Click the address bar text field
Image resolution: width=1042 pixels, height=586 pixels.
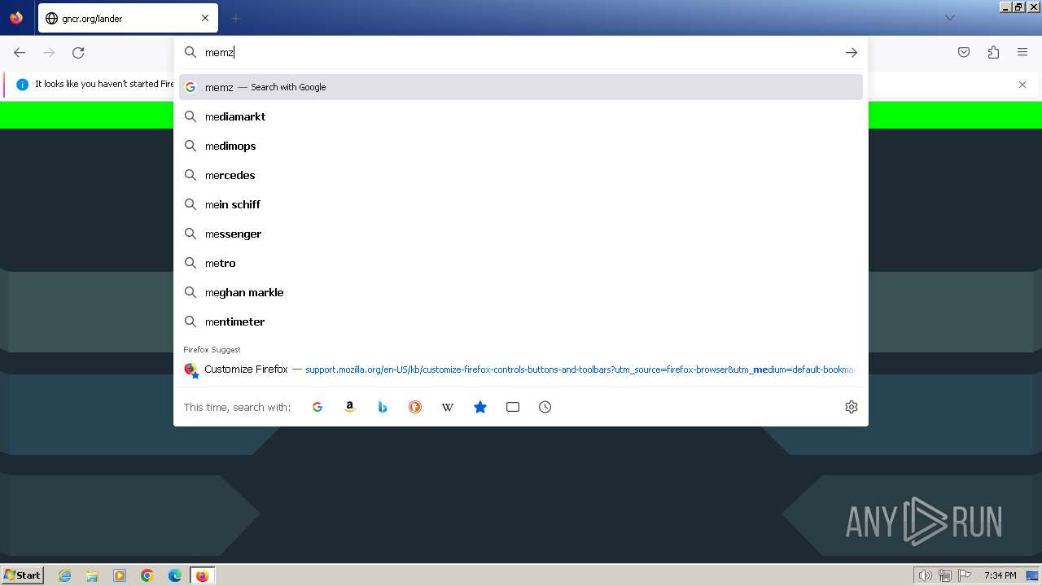pos(521,52)
